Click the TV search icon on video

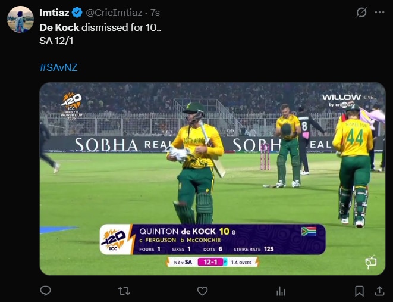[371, 261]
